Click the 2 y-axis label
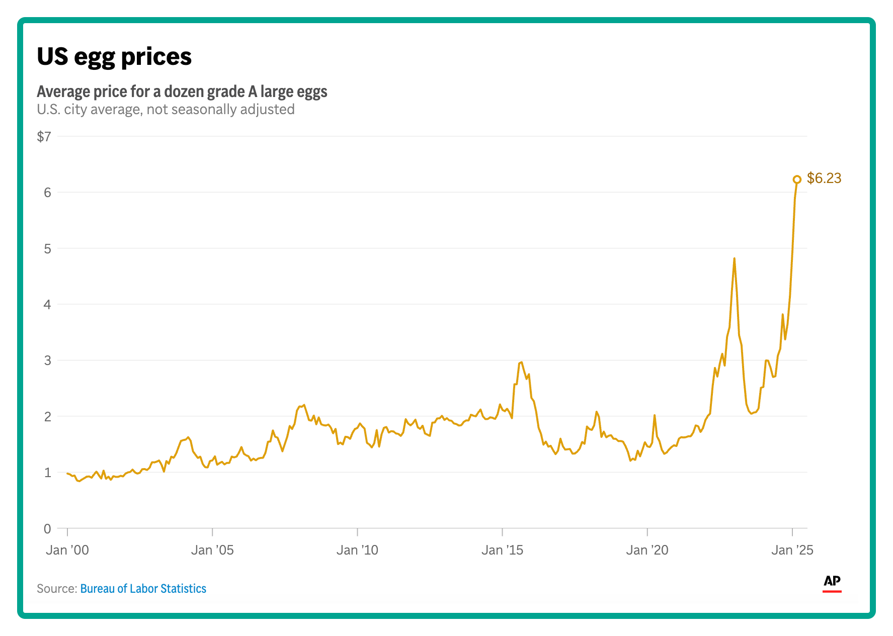Screen dimensions: 893x636 47,416
